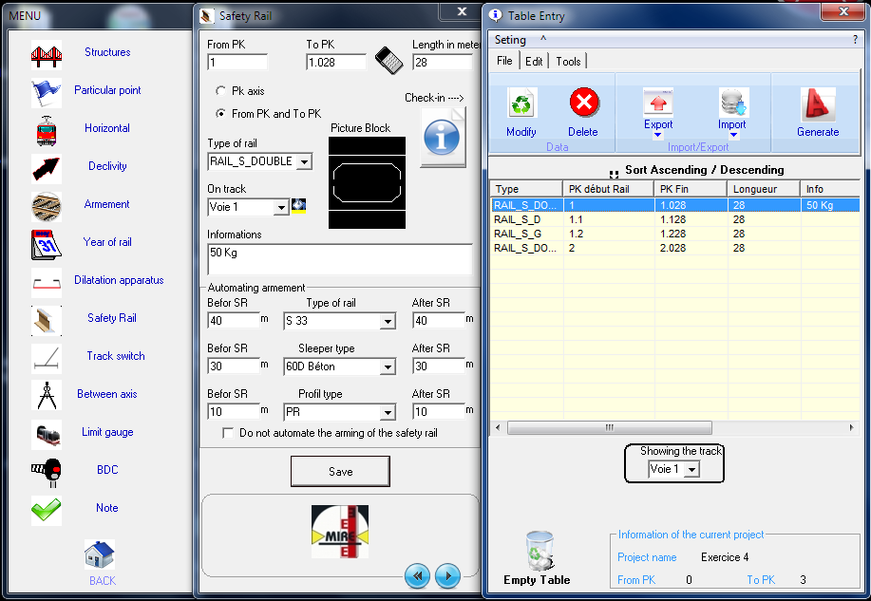The width and height of the screenshot is (871, 601).
Task: Click the red Delete icon
Action: tap(583, 103)
